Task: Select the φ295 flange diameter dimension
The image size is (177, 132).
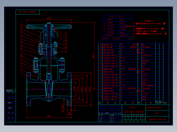Action: [x=90, y=89]
